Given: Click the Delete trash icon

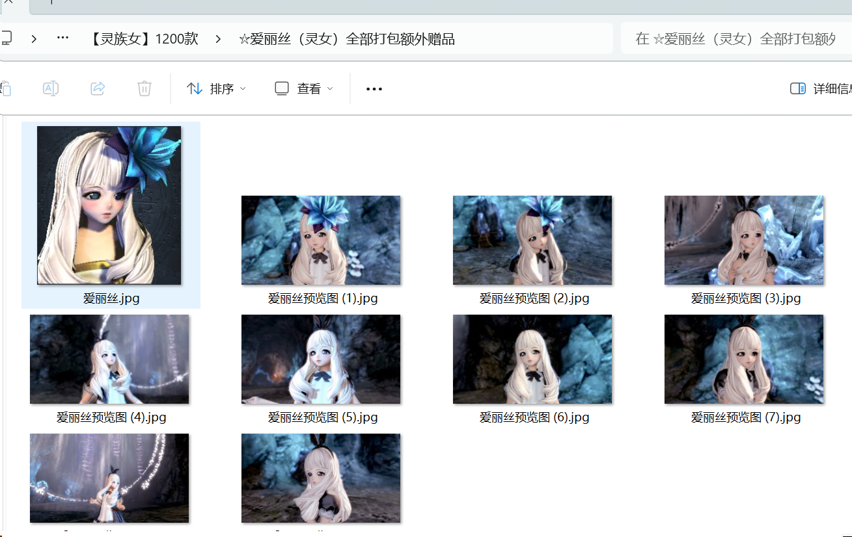Looking at the screenshot, I should click(144, 88).
